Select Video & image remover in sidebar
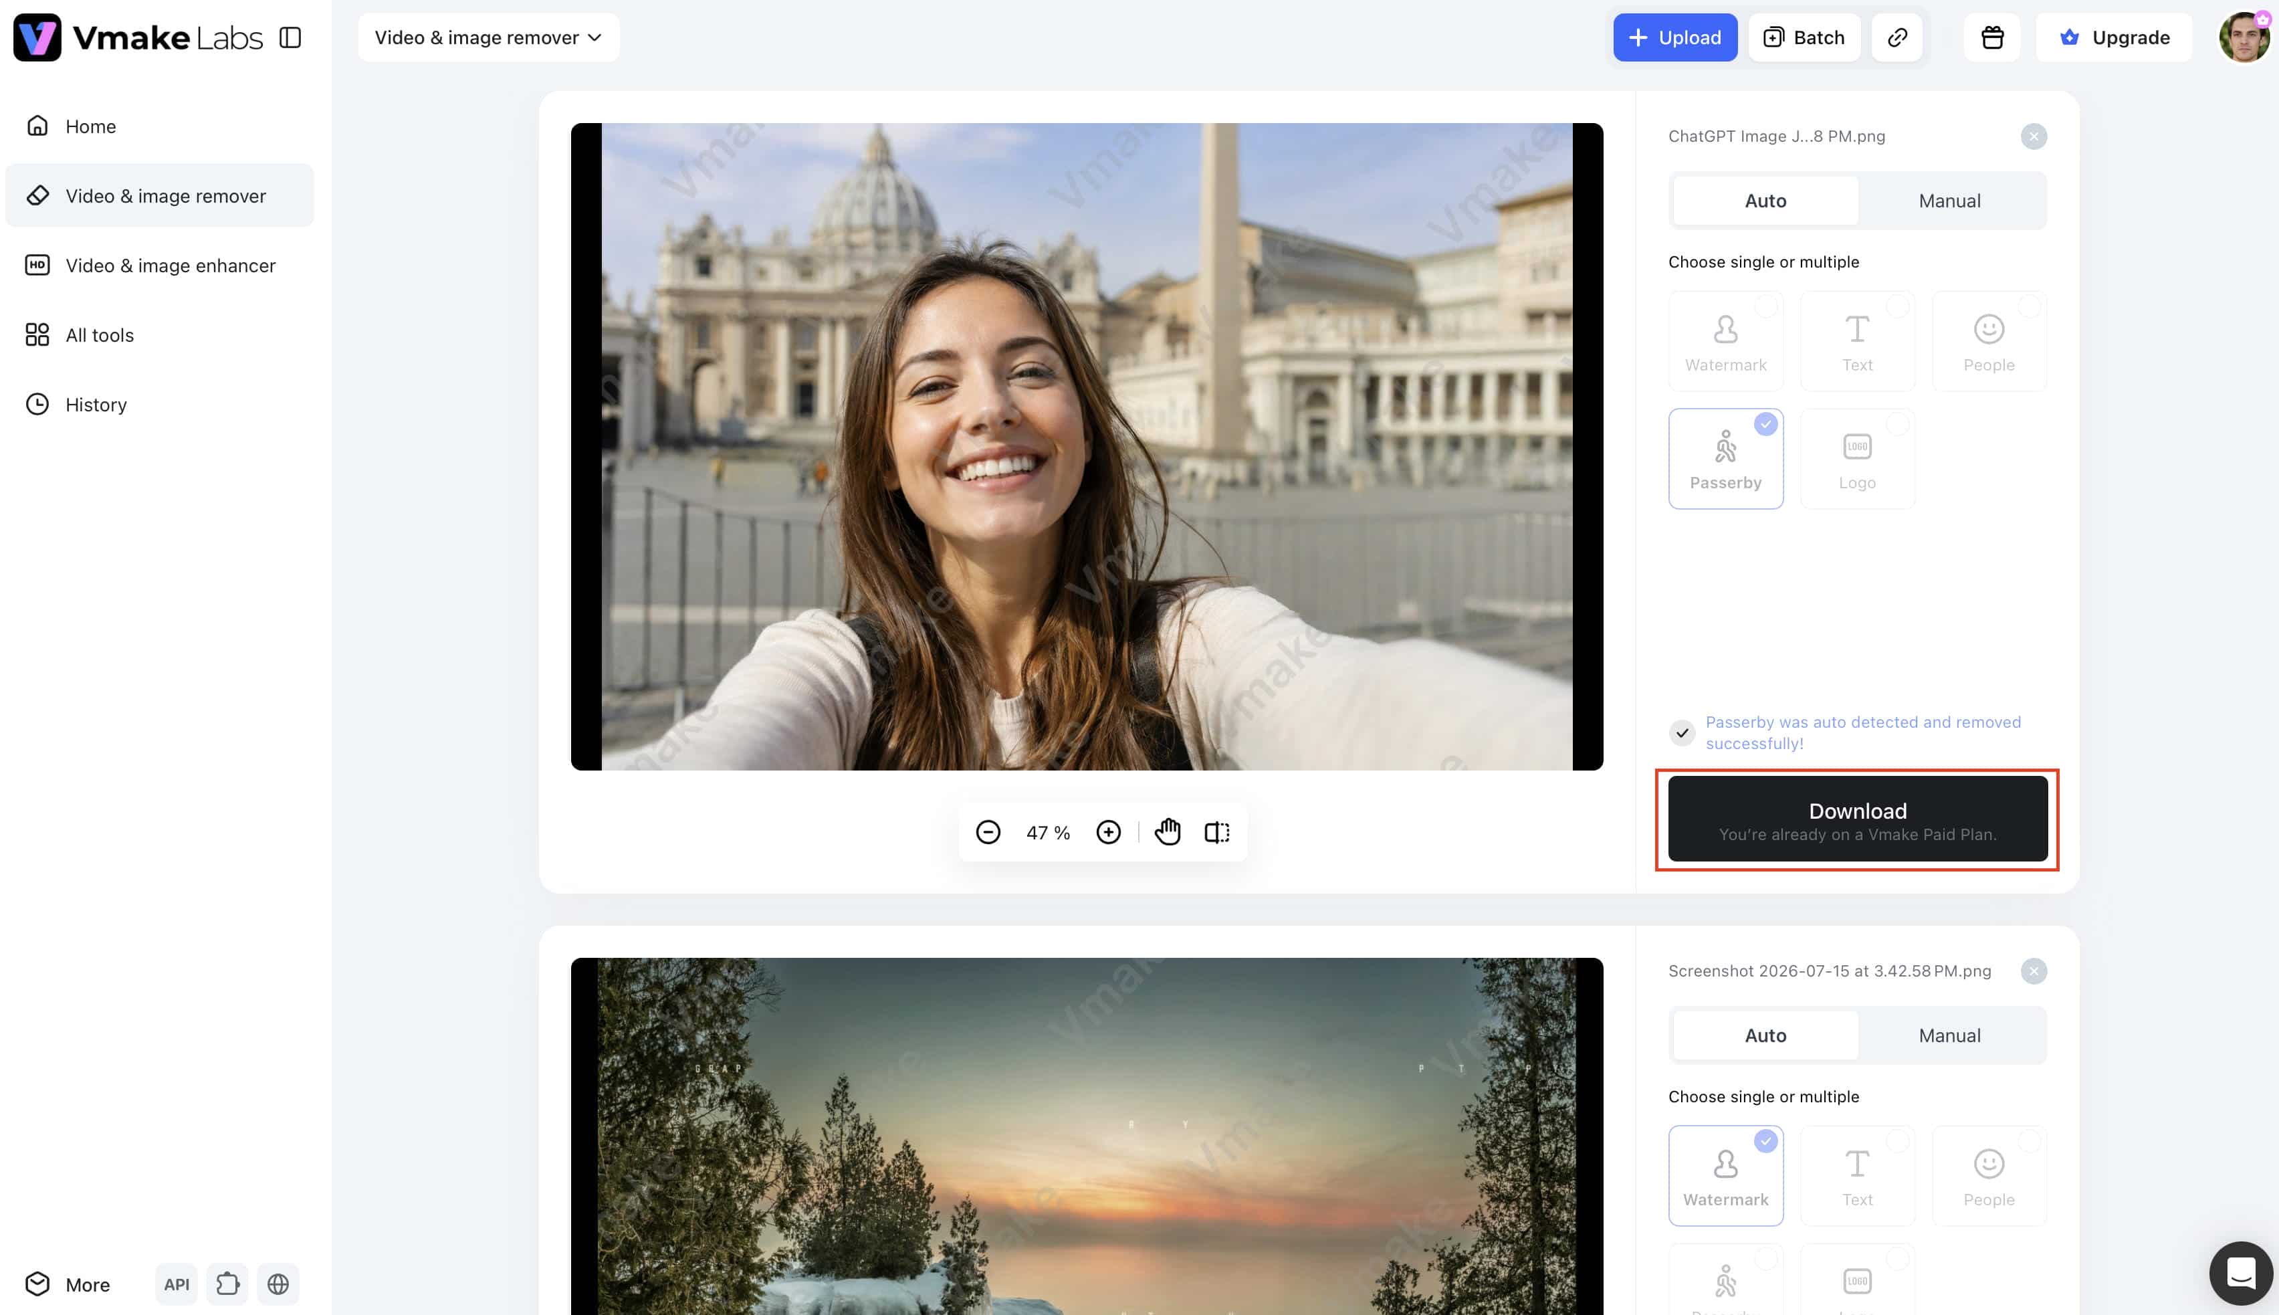The height and width of the screenshot is (1315, 2279). pos(160,196)
